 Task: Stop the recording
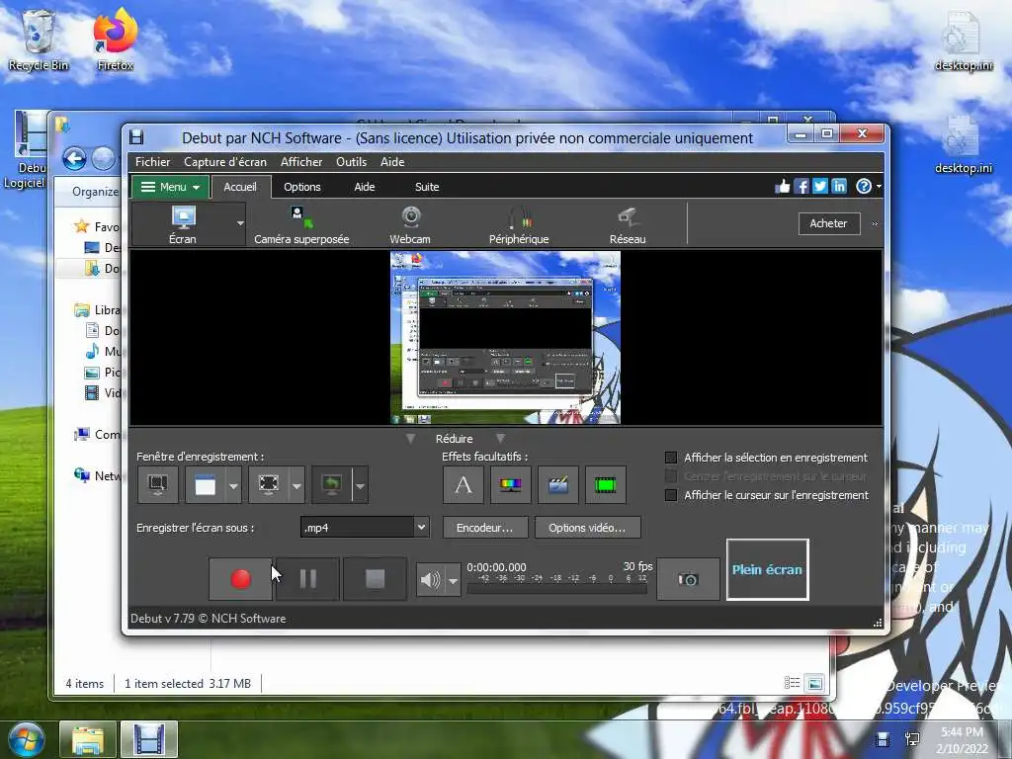coord(375,579)
